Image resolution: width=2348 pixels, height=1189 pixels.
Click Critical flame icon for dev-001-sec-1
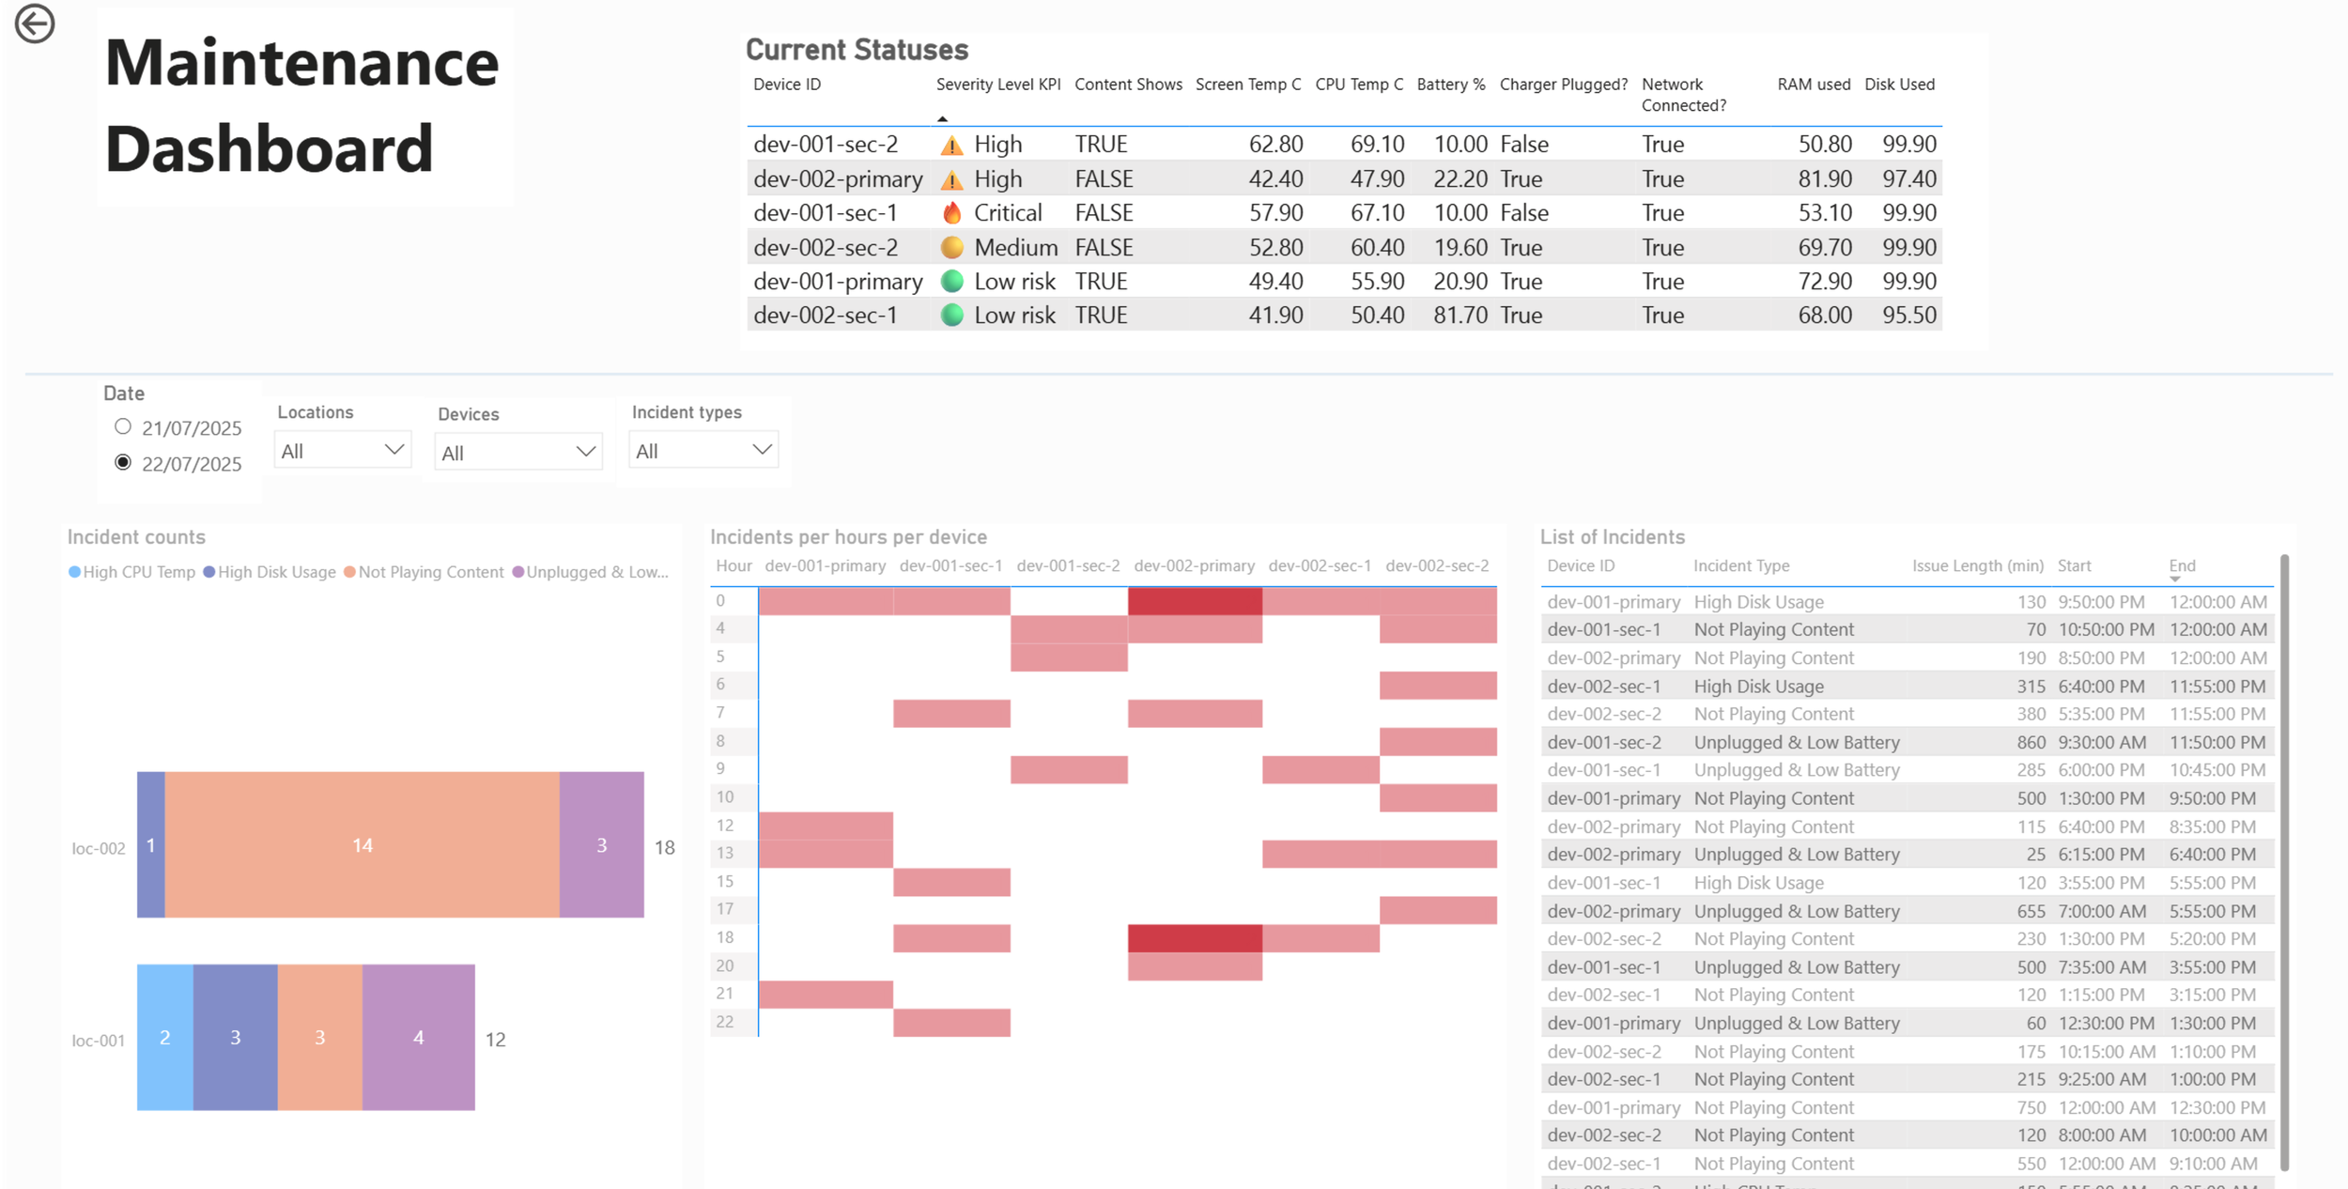[951, 213]
